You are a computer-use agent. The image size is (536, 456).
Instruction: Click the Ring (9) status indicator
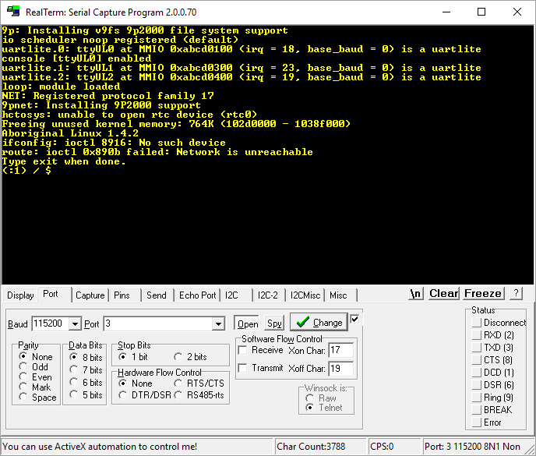(x=477, y=398)
